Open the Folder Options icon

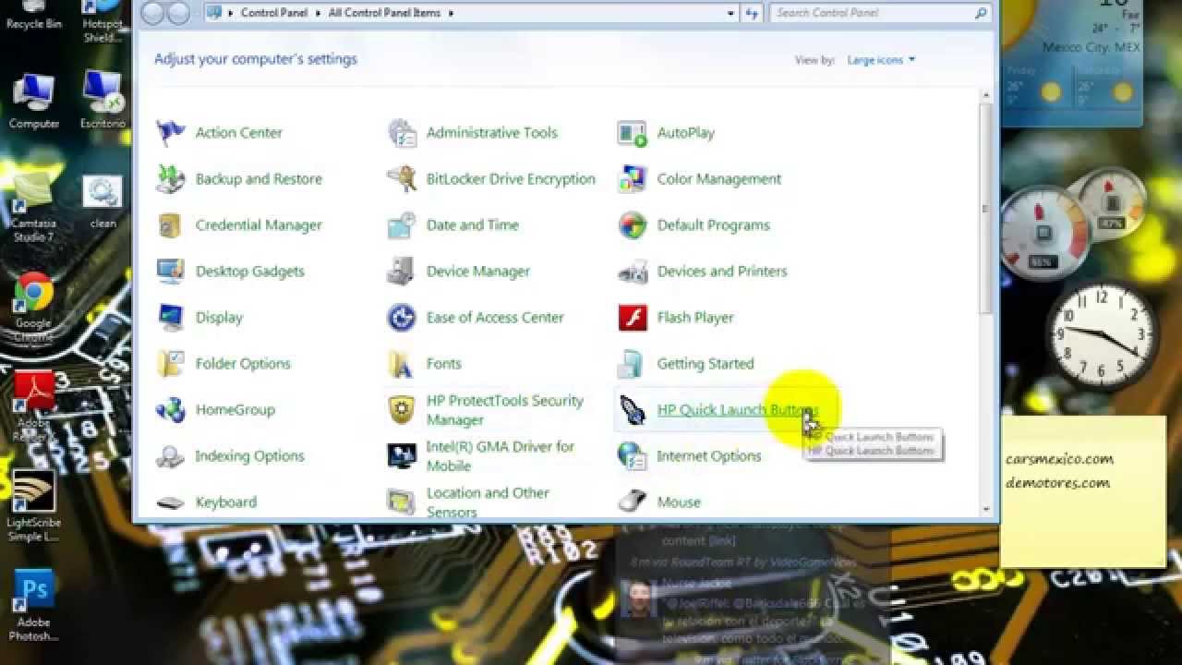[x=171, y=364]
